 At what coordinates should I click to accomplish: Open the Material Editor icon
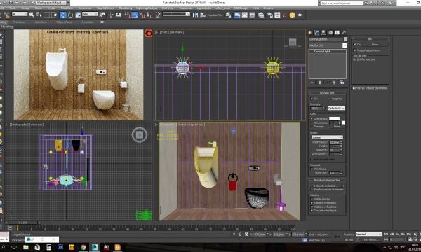(261, 15)
